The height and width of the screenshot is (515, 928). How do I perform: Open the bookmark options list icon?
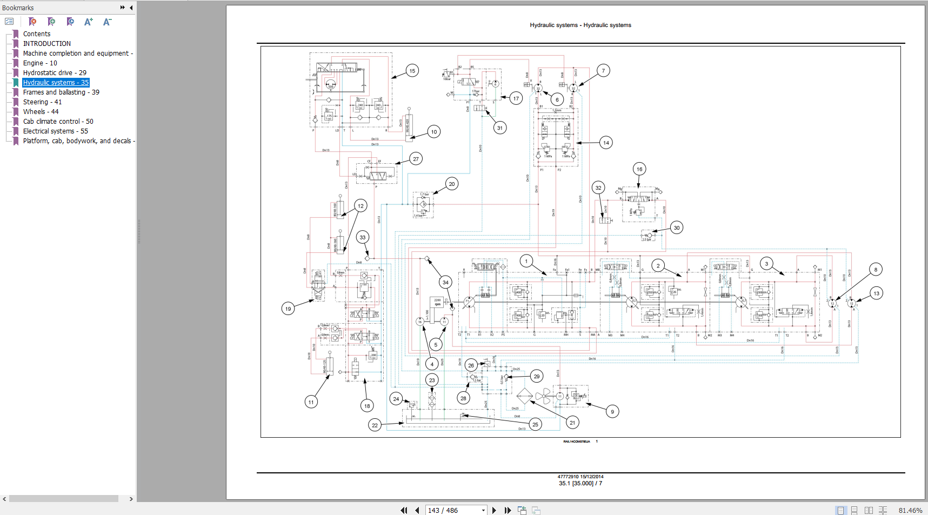tap(9, 22)
